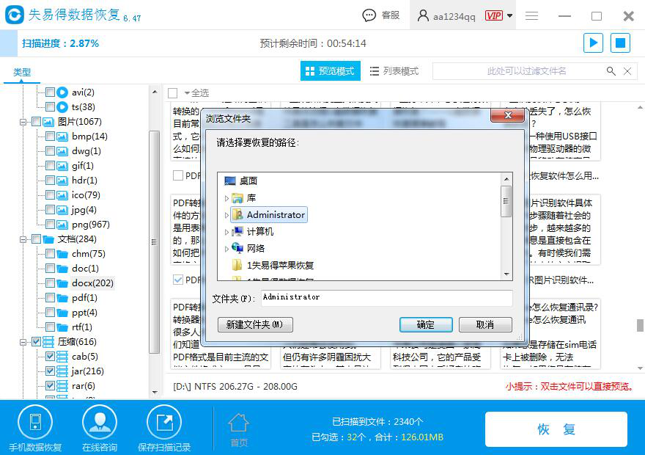Uncheck the cab(5) checkbox
Viewport: 645px width, 455px height.
point(50,357)
